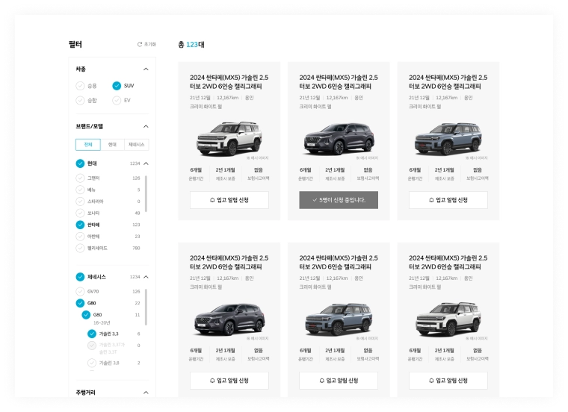Select the 전체 brand tab
This screenshot has height=412, width=568.
coord(88,144)
